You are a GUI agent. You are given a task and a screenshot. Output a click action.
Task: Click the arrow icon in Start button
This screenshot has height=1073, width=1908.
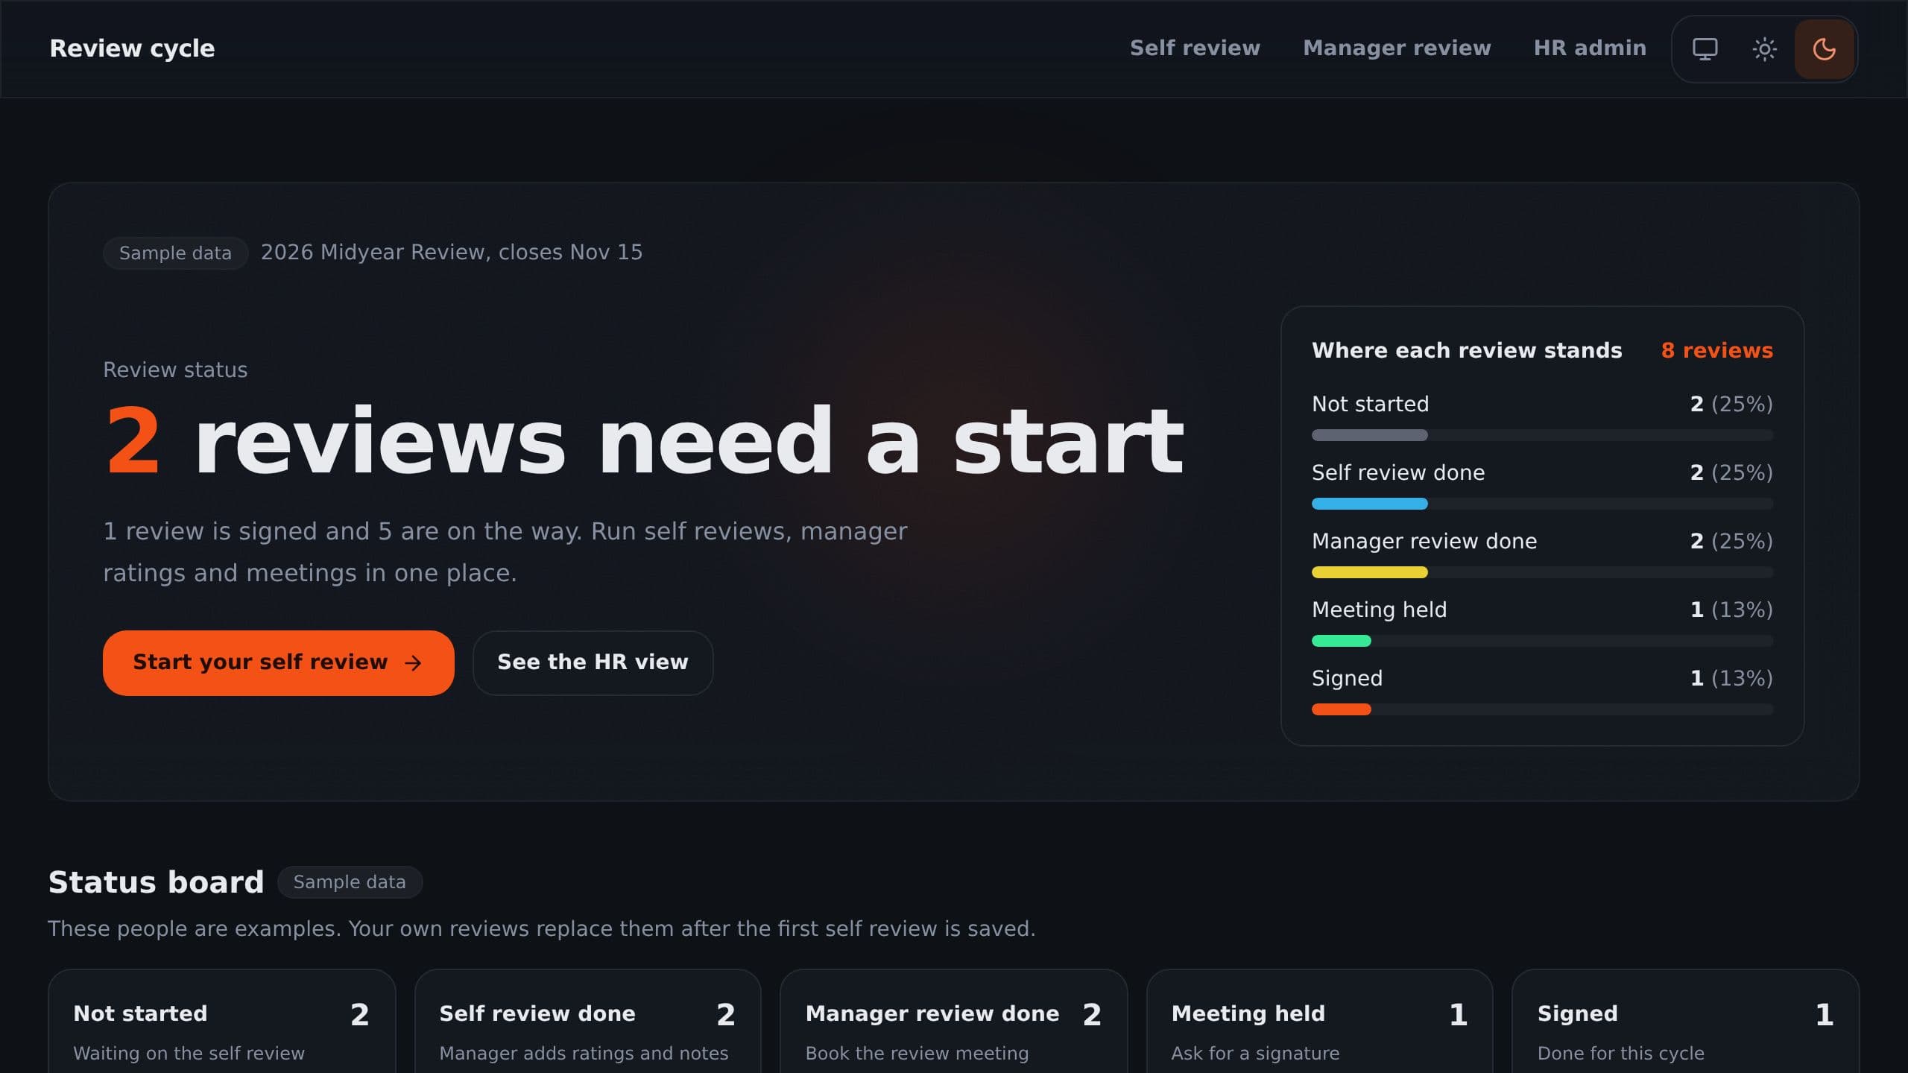[x=413, y=663]
